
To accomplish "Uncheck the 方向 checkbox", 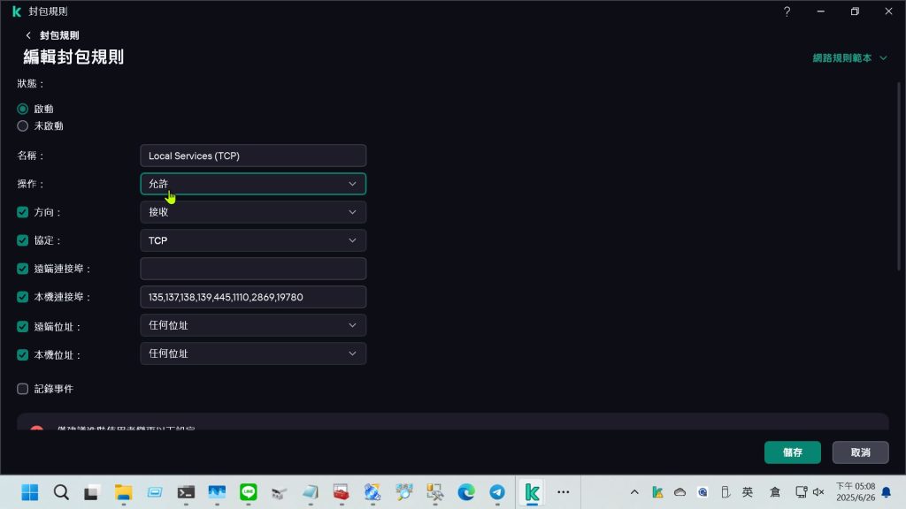I will [x=23, y=213].
